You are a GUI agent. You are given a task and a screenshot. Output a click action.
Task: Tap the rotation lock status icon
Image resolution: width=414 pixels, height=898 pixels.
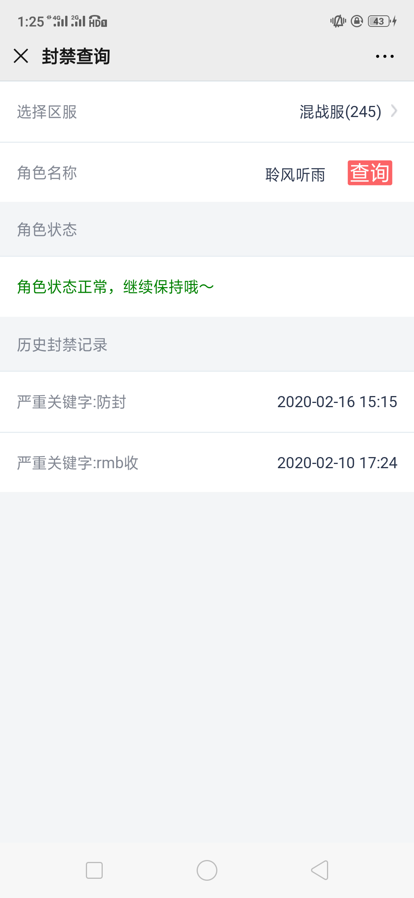click(x=357, y=21)
